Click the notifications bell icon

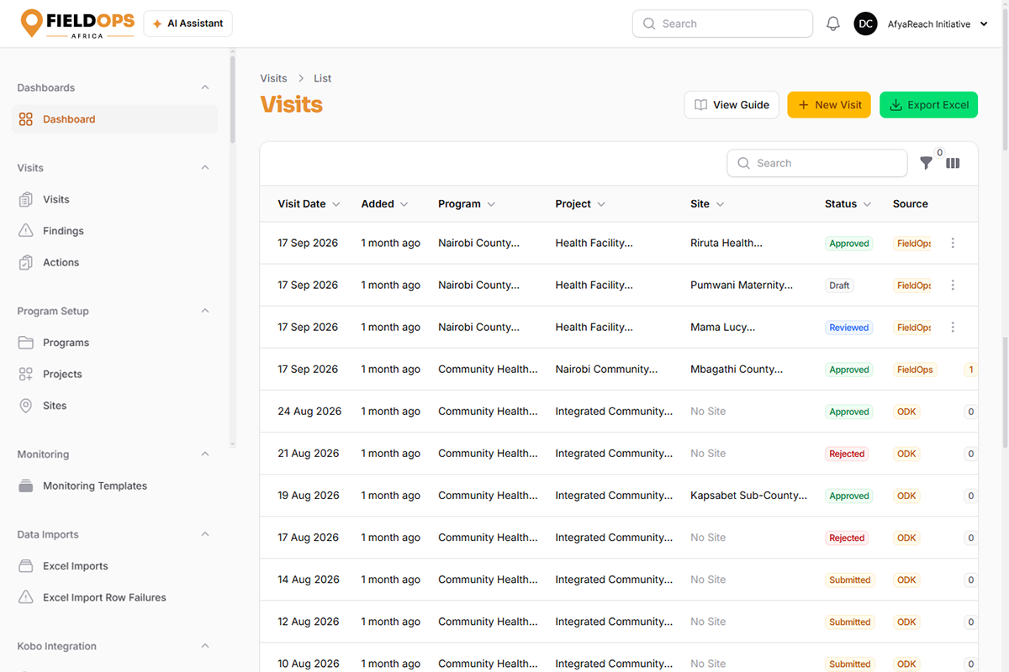(x=833, y=24)
